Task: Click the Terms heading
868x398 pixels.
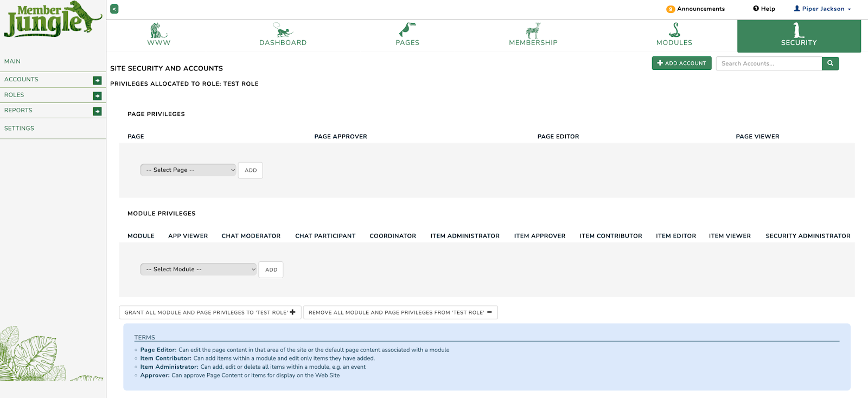Action: (145, 337)
